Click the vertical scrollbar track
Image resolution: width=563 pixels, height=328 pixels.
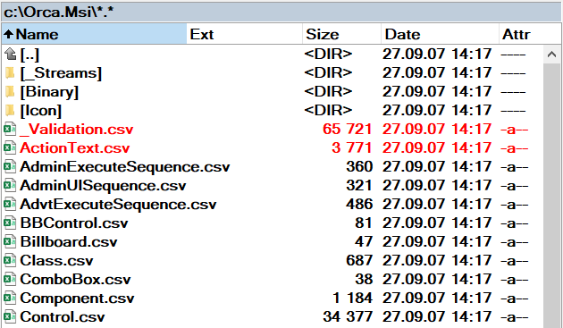pos(552,196)
